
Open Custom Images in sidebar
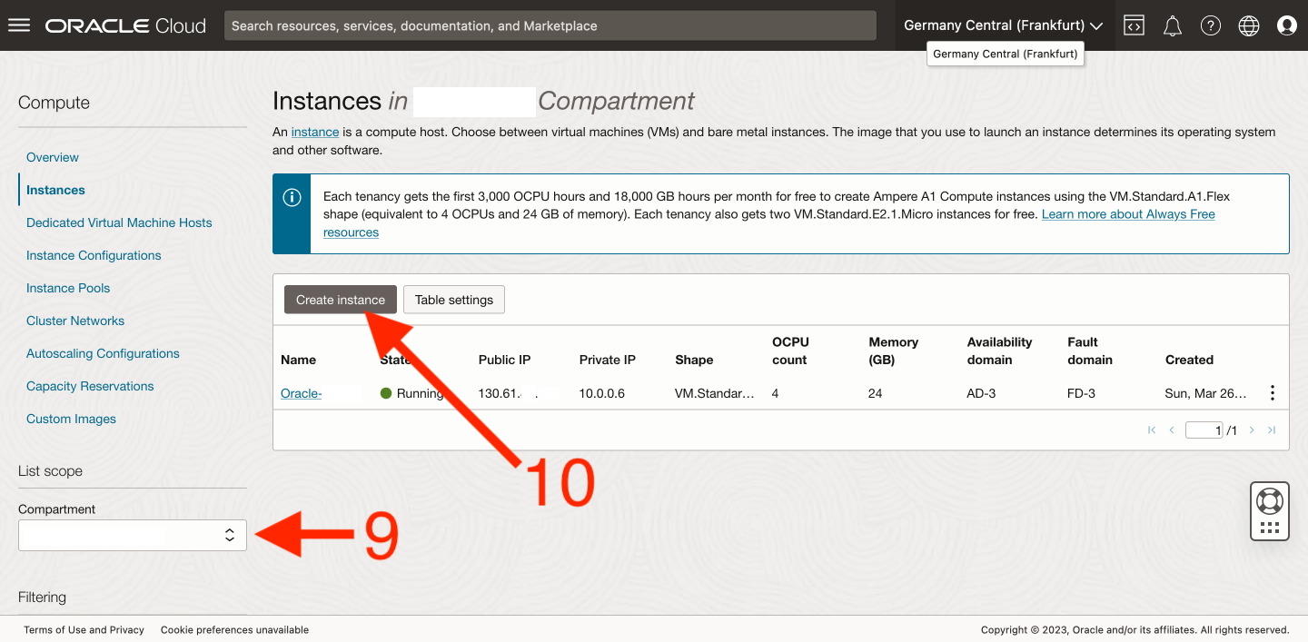click(x=71, y=419)
